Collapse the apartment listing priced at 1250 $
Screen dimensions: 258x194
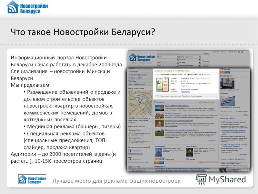pos(156,75)
